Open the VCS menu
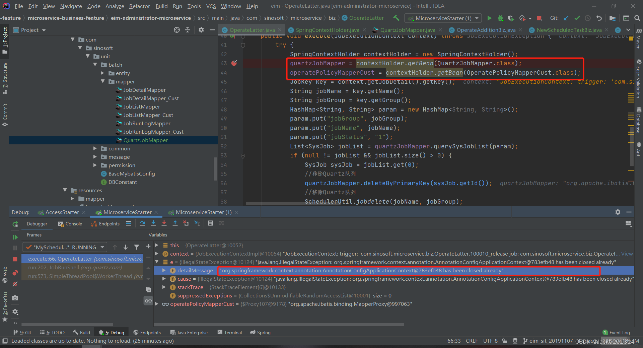Viewport: 643px width, 348px height. (211, 6)
